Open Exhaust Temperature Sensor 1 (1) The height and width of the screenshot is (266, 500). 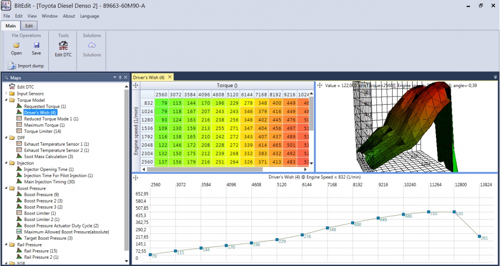click(57, 144)
